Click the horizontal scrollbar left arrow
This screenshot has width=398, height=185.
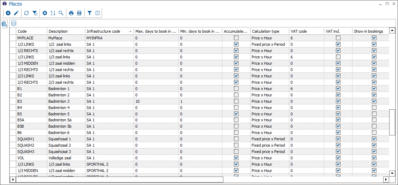click(x=13, y=179)
